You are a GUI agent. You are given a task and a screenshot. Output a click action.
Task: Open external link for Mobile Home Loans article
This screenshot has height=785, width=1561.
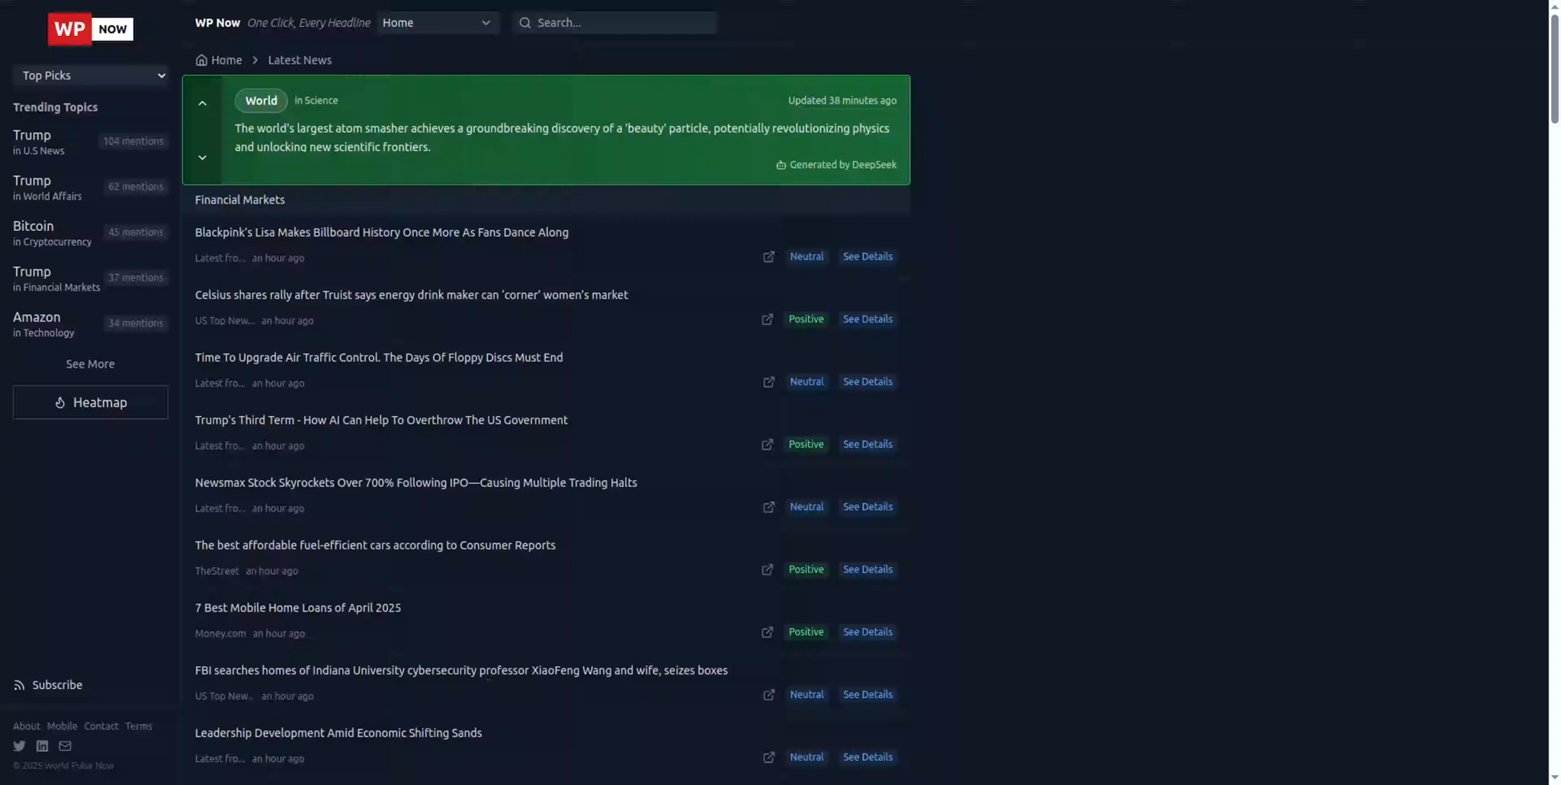(768, 632)
